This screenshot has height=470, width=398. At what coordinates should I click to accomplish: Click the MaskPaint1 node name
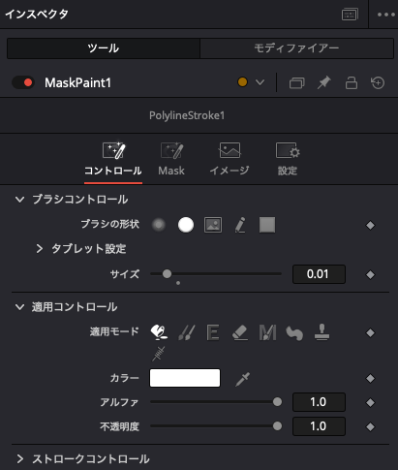(x=77, y=83)
